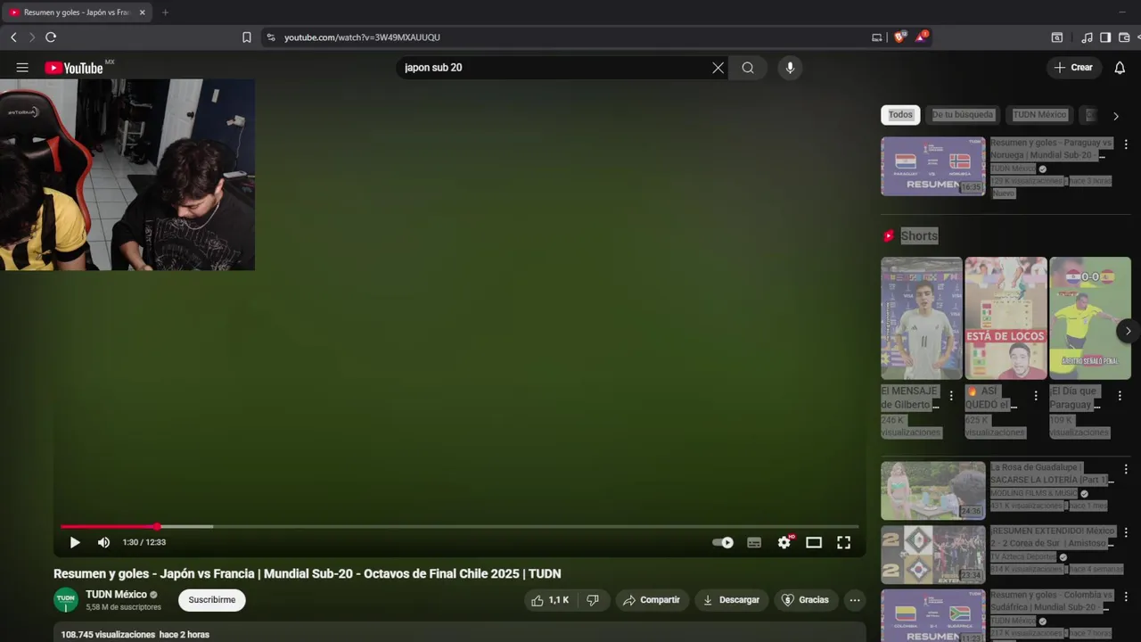Toggle autoplay switch in player

click(723, 542)
